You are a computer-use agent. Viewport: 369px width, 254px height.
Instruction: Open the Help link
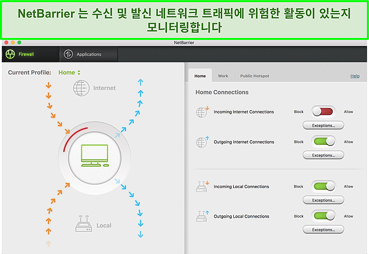coord(355,76)
